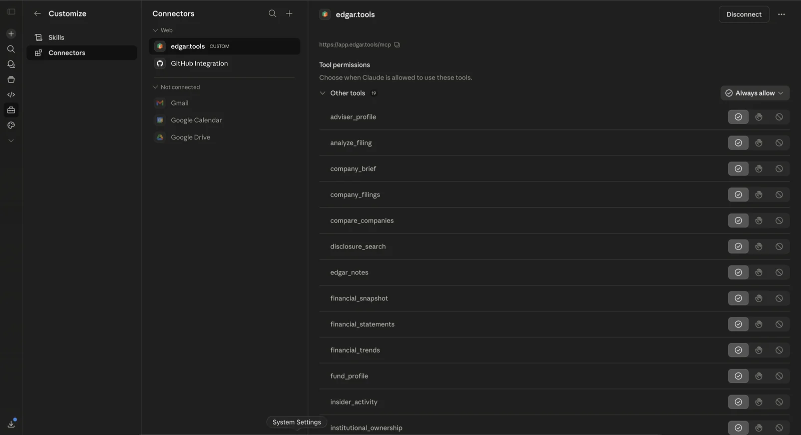The width and height of the screenshot is (801, 435).
Task: Set financial_snapshot to needs approval
Action: [759, 298]
